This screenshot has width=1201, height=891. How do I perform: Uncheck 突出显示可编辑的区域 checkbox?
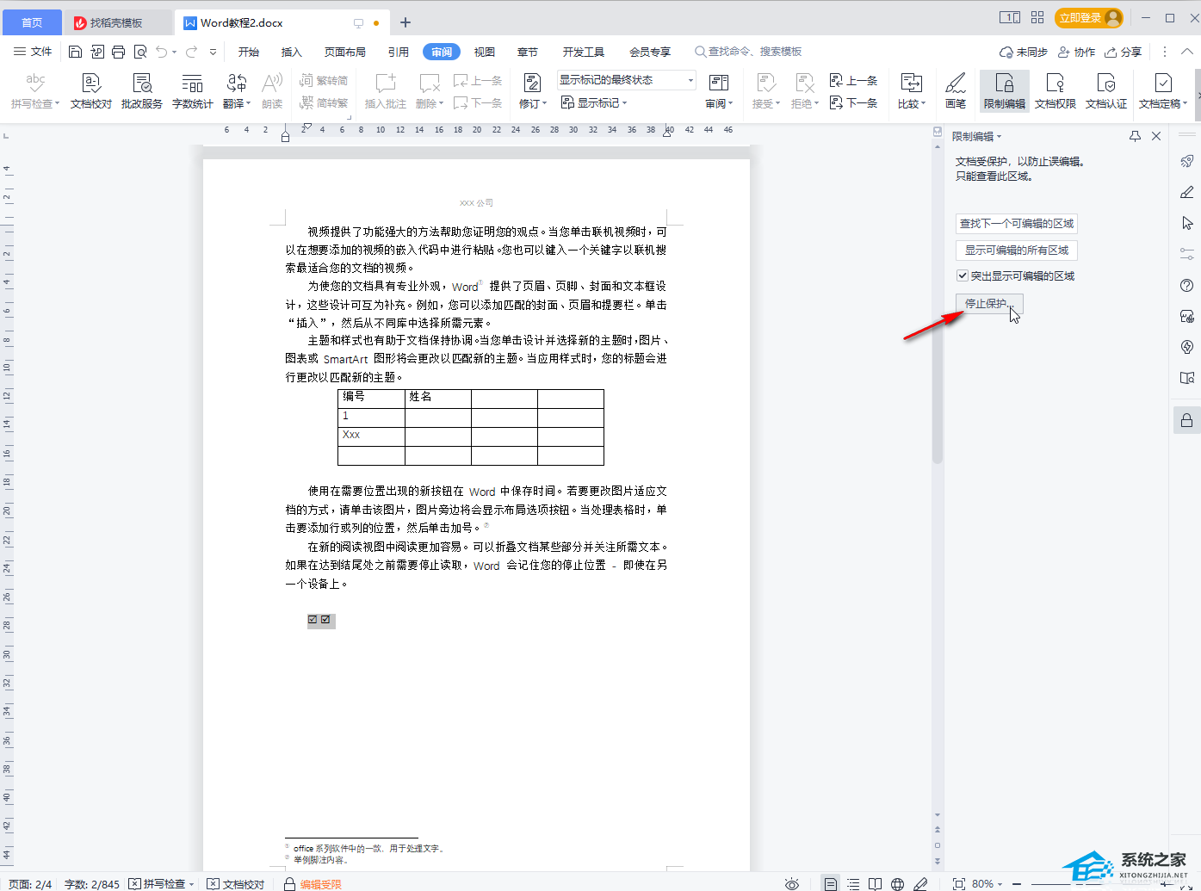click(963, 275)
